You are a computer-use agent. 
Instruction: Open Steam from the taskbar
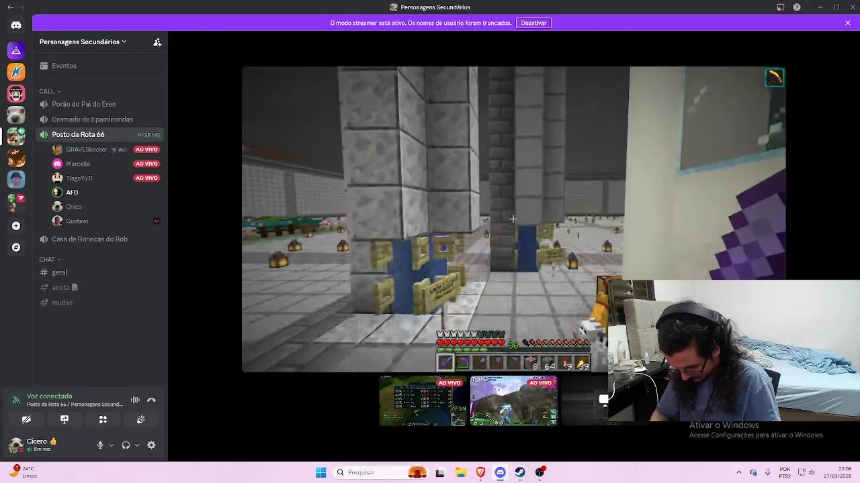(x=520, y=472)
